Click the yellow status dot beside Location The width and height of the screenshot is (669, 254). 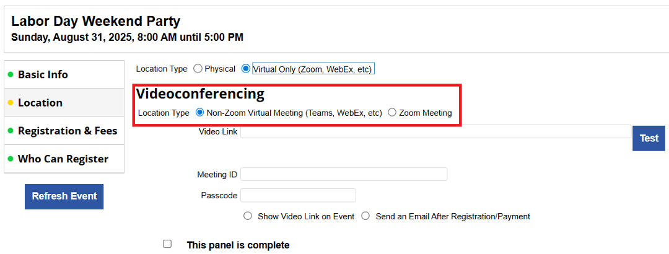(11, 103)
